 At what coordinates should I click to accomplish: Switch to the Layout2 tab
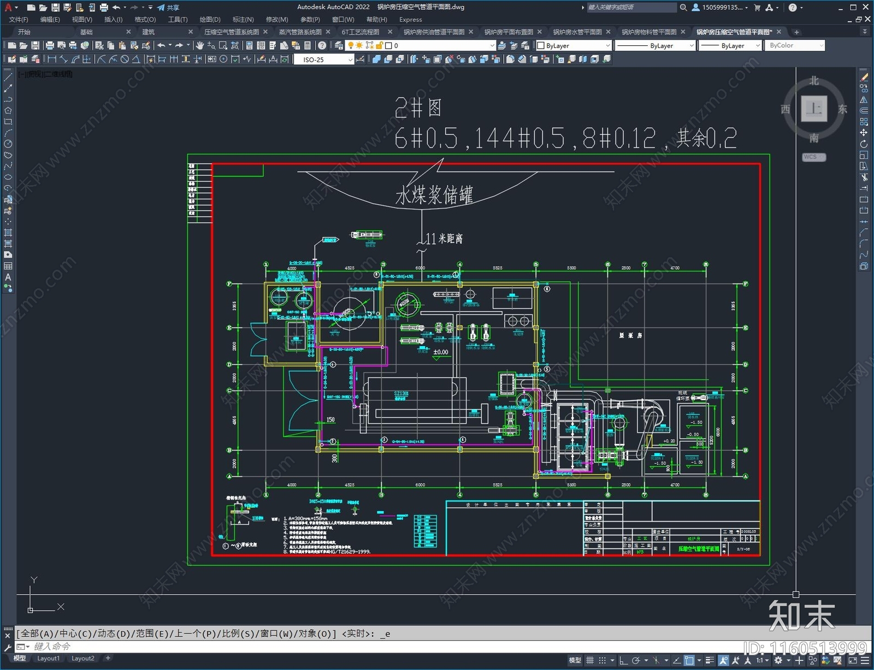[82, 659]
